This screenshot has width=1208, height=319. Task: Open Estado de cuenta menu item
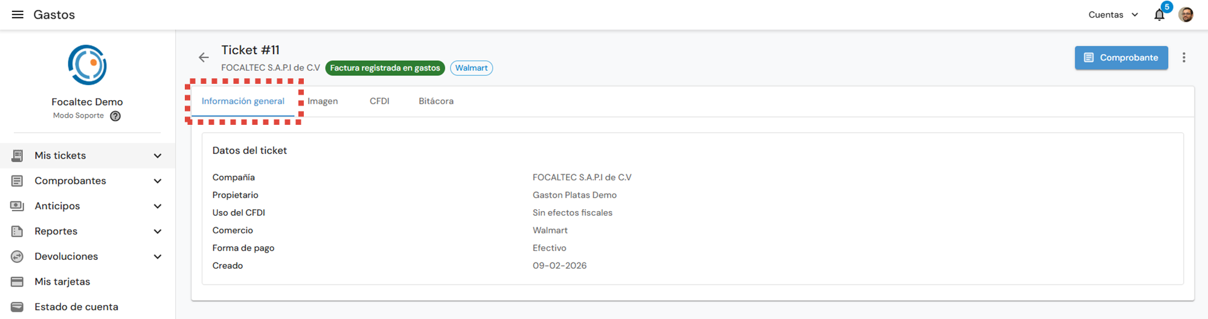88,307
